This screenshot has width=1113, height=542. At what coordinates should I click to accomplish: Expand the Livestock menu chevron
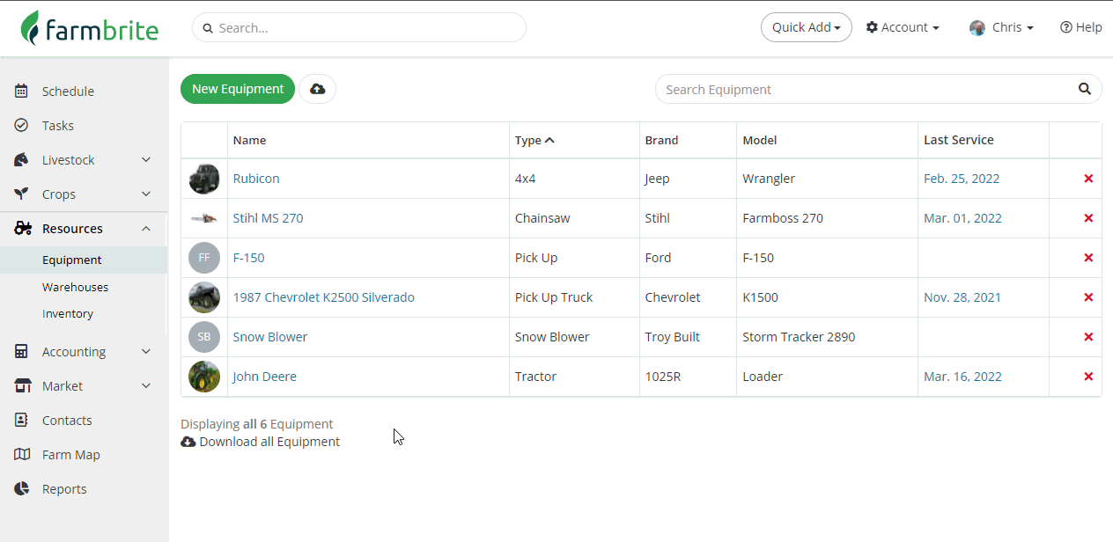146,160
